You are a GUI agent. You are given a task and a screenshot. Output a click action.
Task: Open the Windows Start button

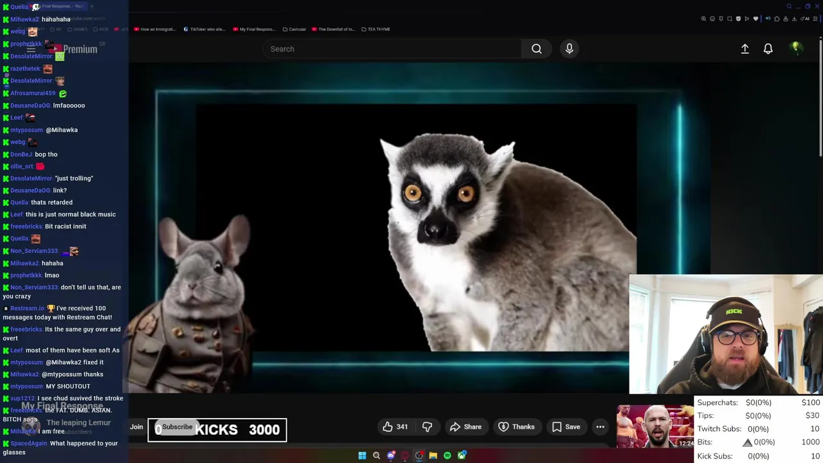point(362,455)
